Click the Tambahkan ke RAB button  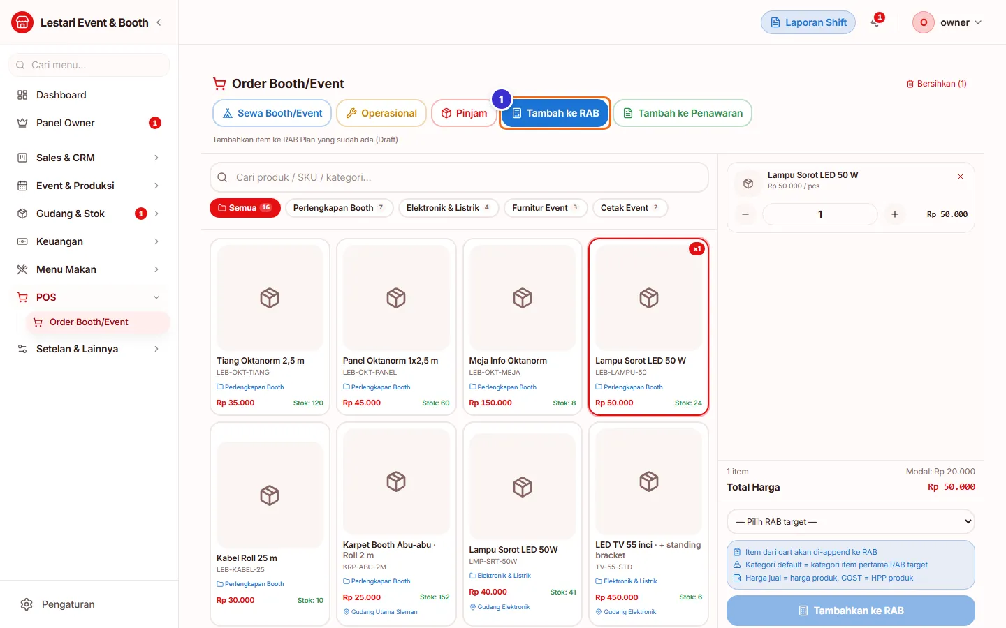851,611
